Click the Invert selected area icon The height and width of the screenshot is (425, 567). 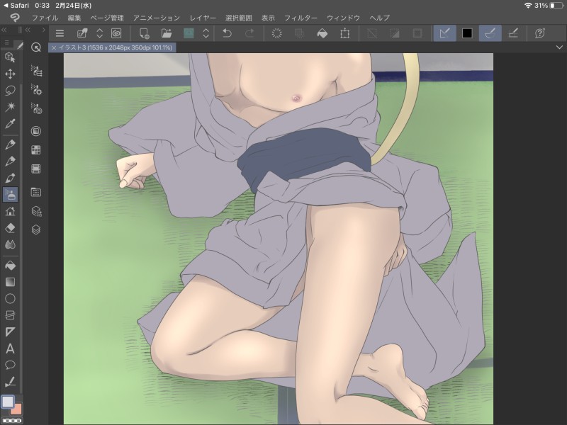click(x=395, y=33)
